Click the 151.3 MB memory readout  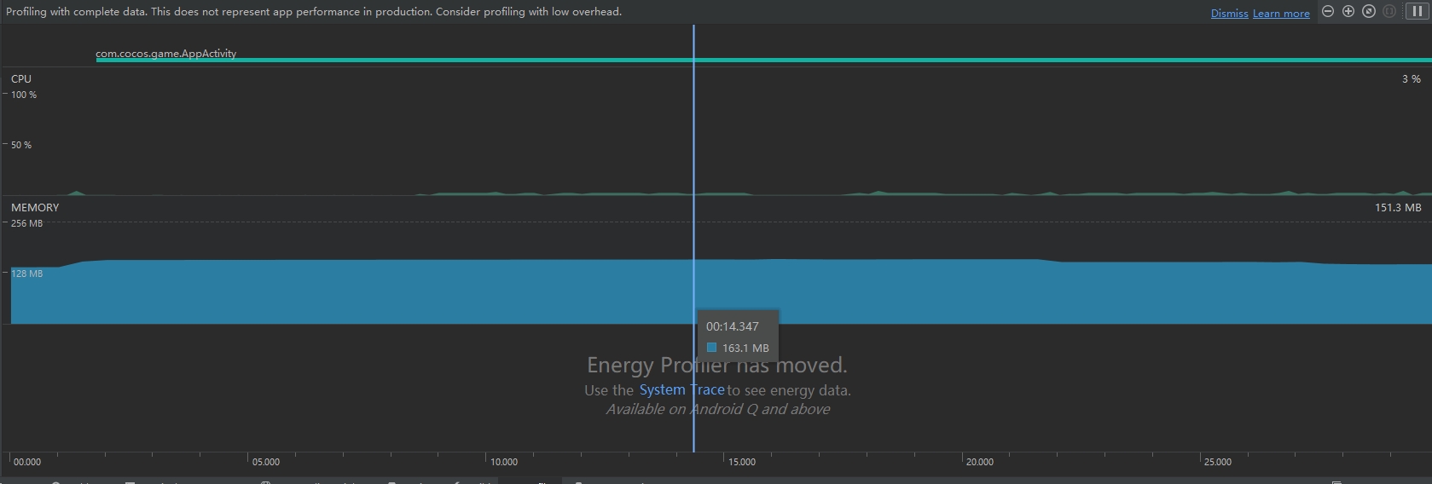click(x=1397, y=207)
